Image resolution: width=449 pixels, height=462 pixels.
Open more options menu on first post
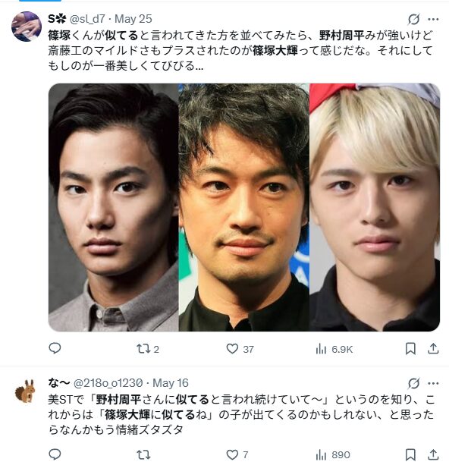pos(433,20)
